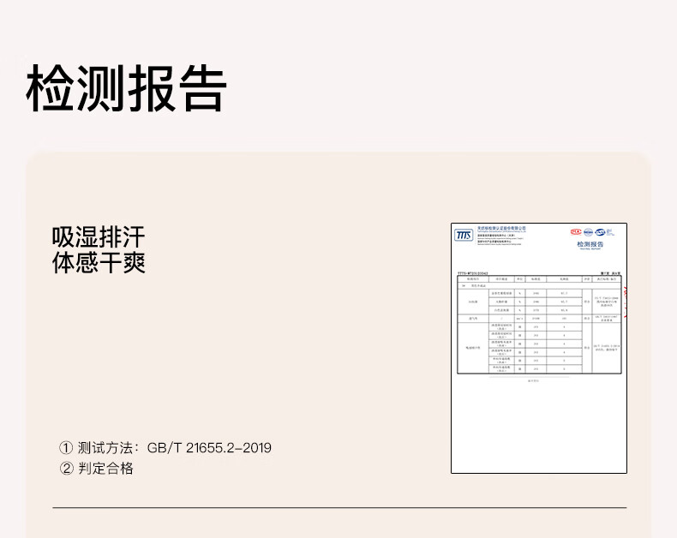Select the 体感干爽 text line

[99, 262]
